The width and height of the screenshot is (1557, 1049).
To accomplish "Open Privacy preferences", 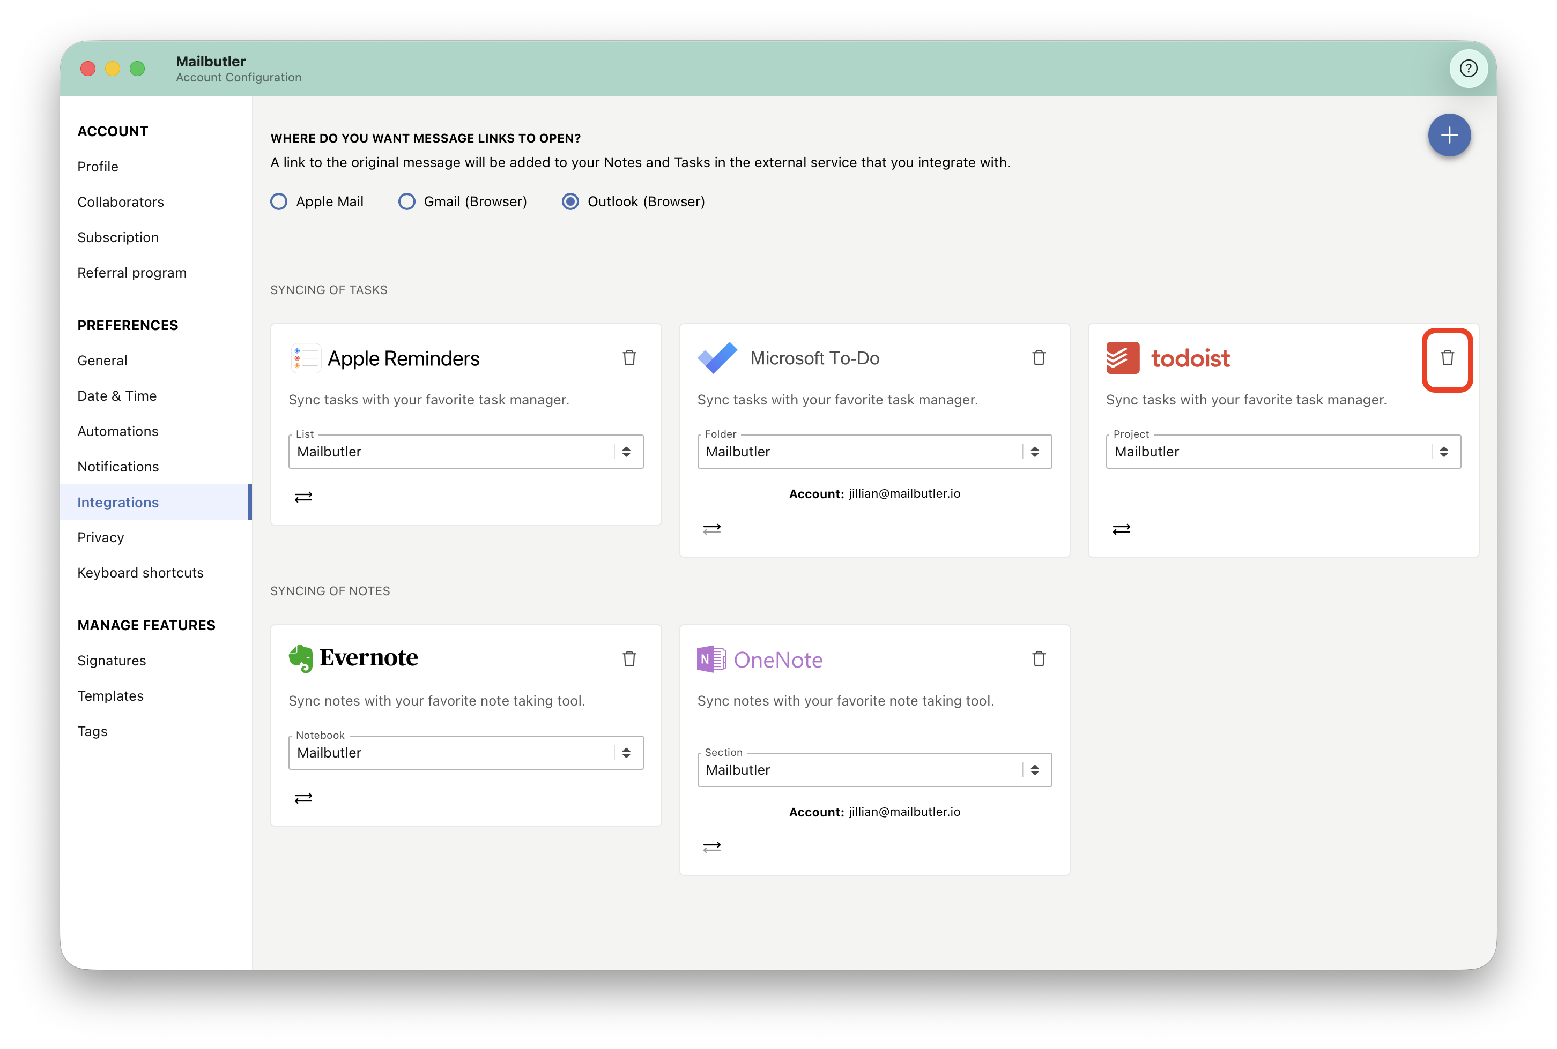I will pyautogui.click(x=100, y=537).
